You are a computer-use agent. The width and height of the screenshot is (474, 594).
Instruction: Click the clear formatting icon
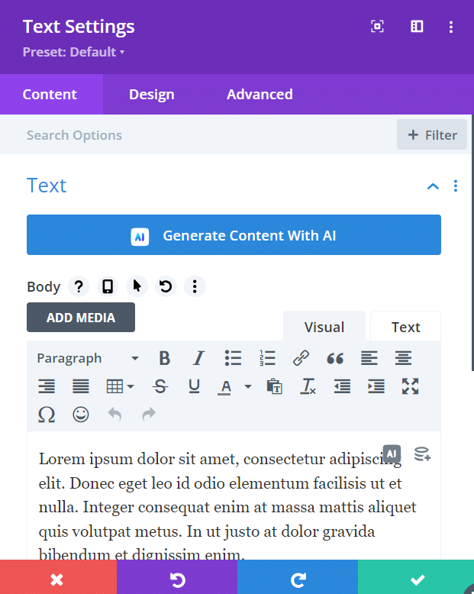point(308,386)
